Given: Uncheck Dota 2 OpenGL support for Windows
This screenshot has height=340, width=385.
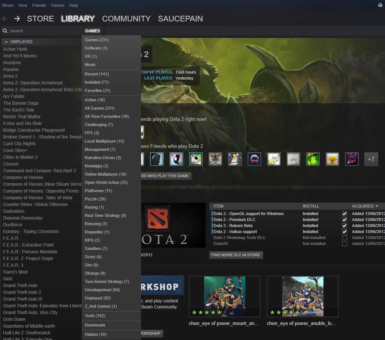Looking at the screenshot, I should tap(344, 214).
